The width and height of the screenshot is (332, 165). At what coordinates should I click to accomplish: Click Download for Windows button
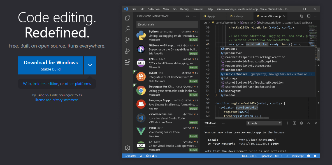point(51,65)
